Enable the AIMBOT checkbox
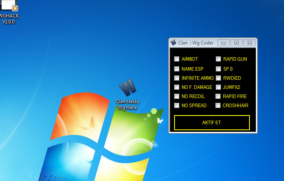The width and height of the screenshot is (284, 181). 177,59
